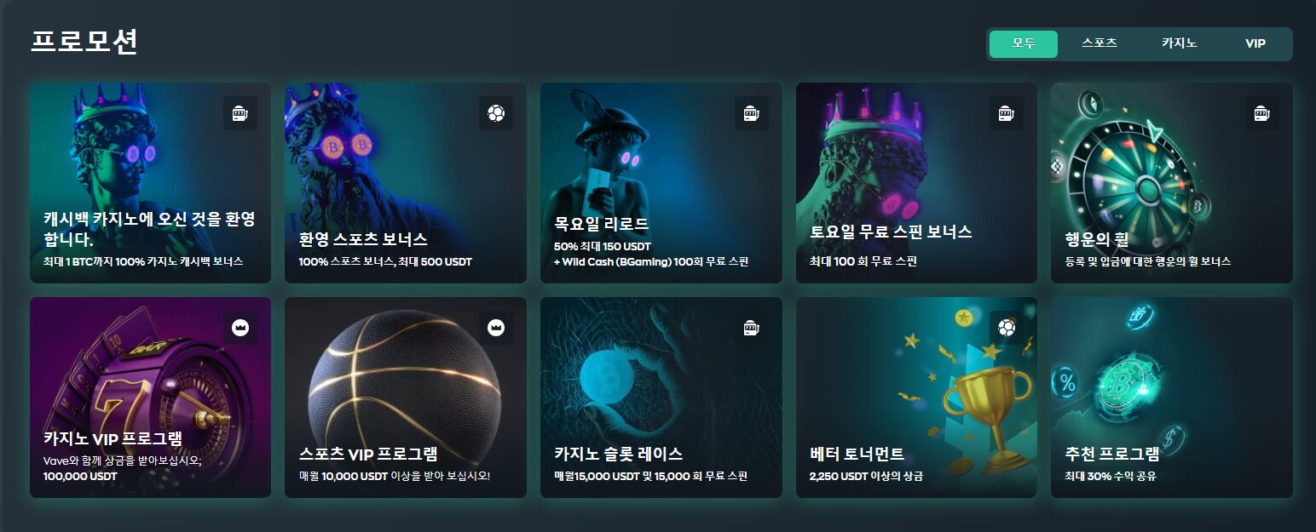Viewport: 1316px width, 532px height.
Task: Click the slot icon on 목요일 리로드 card
Action: click(752, 113)
